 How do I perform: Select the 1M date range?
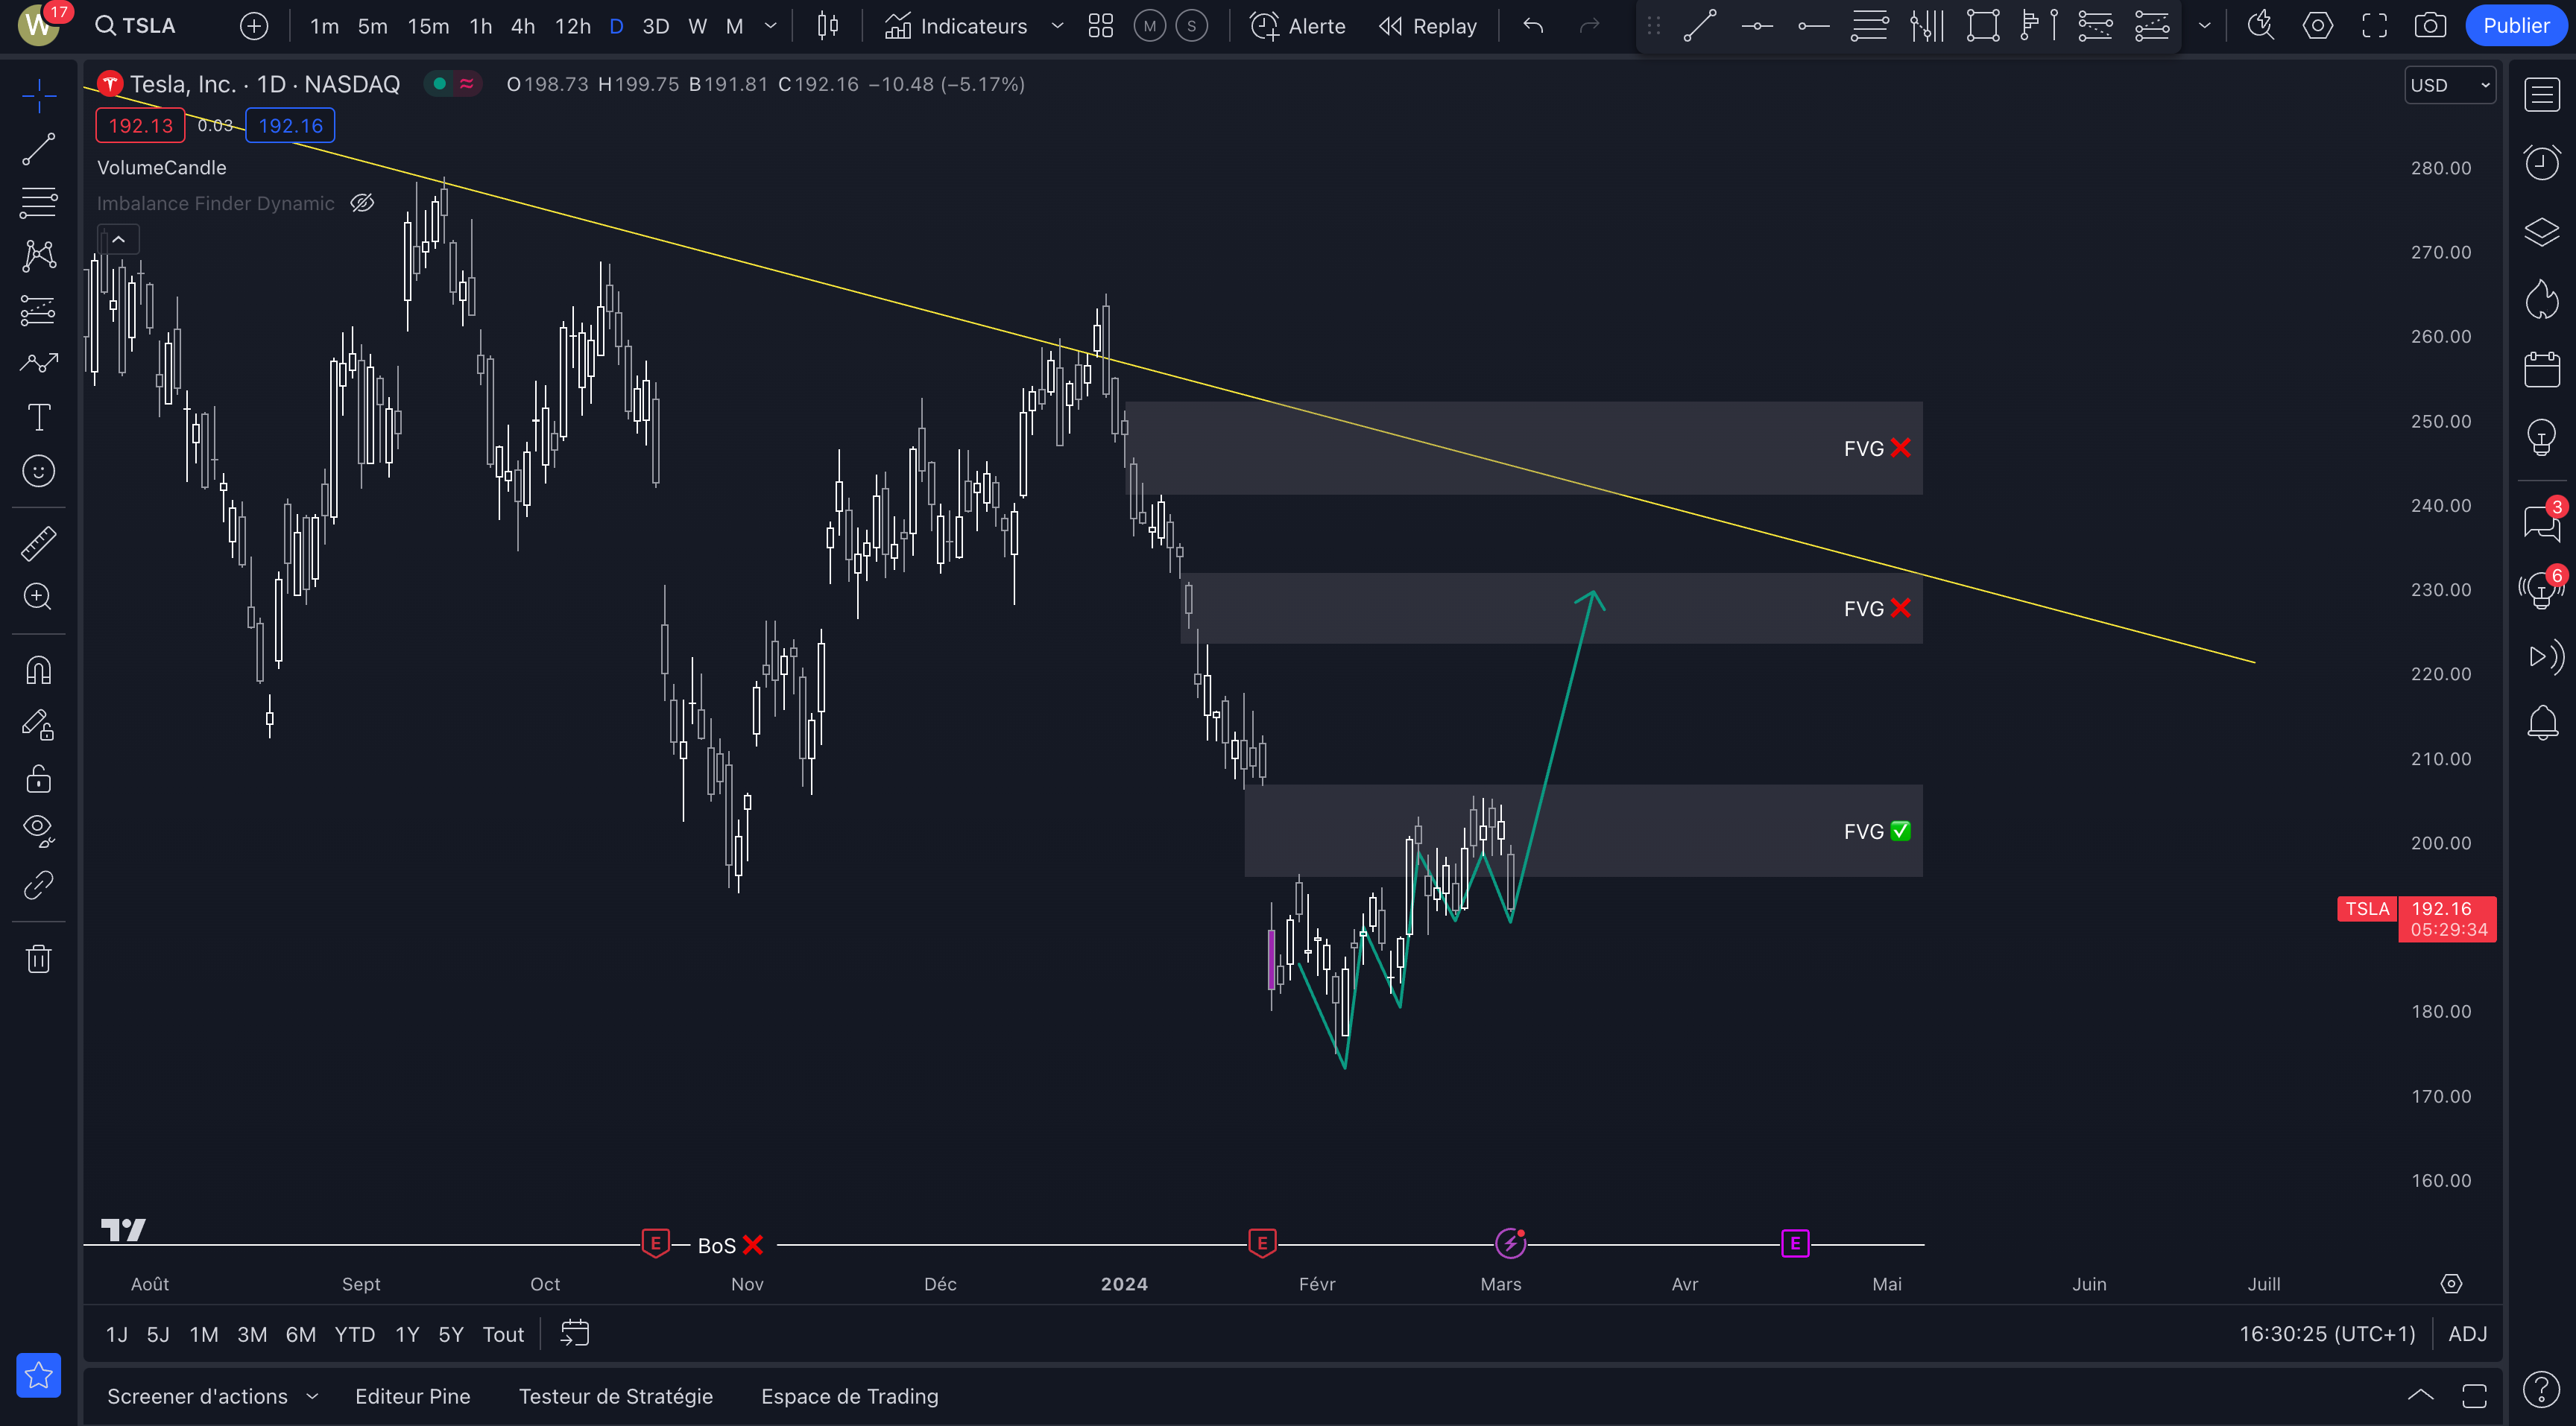(204, 1334)
